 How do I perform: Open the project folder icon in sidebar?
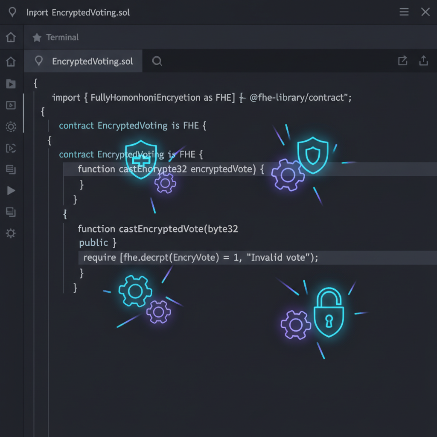tap(11, 84)
